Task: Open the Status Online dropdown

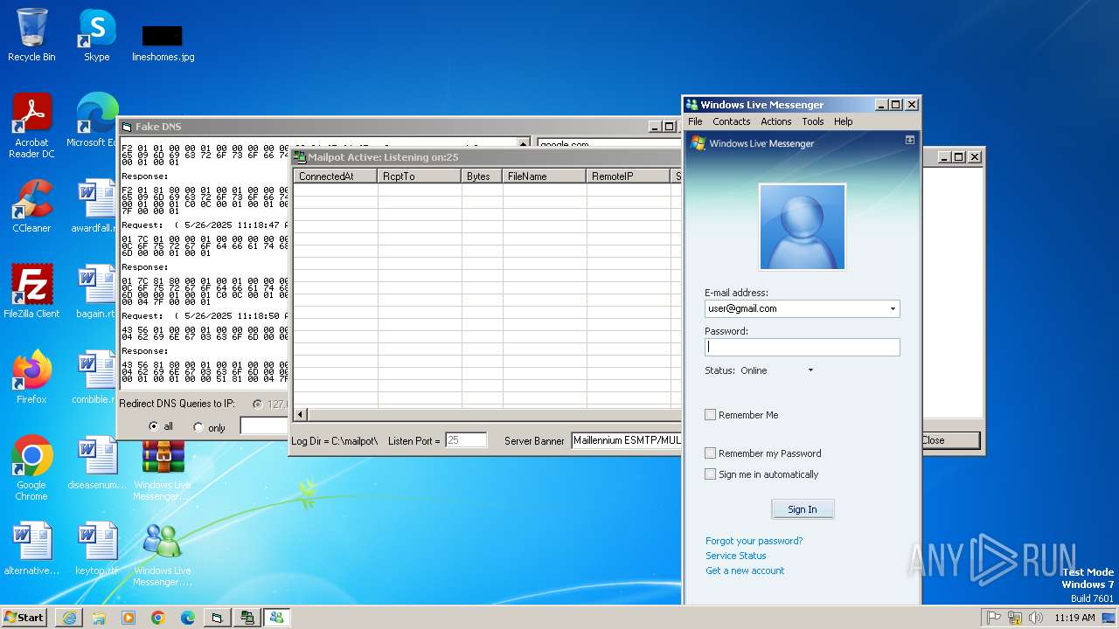Action: coord(810,370)
